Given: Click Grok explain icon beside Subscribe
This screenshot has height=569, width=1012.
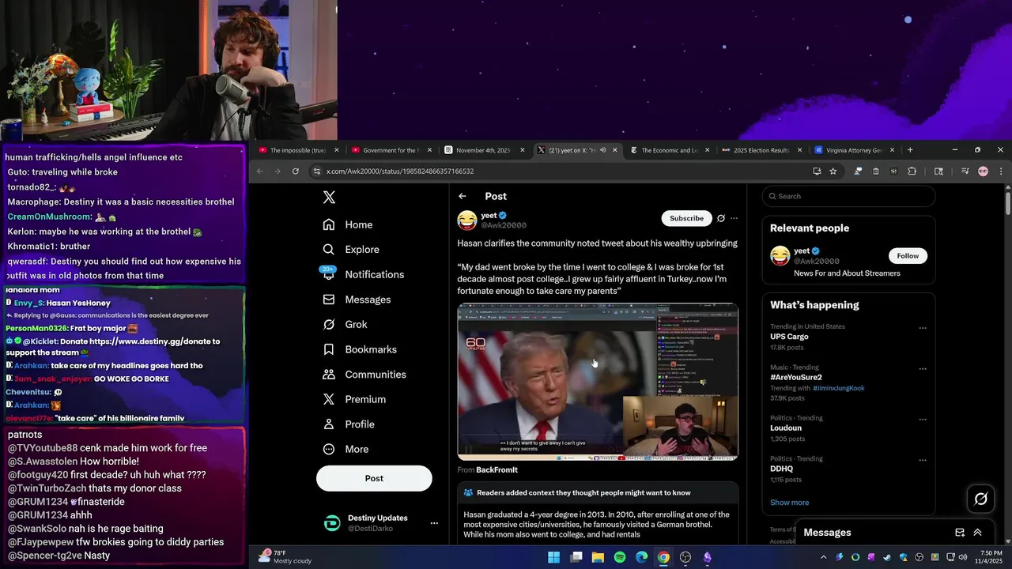Looking at the screenshot, I should click(x=720, y=218).
